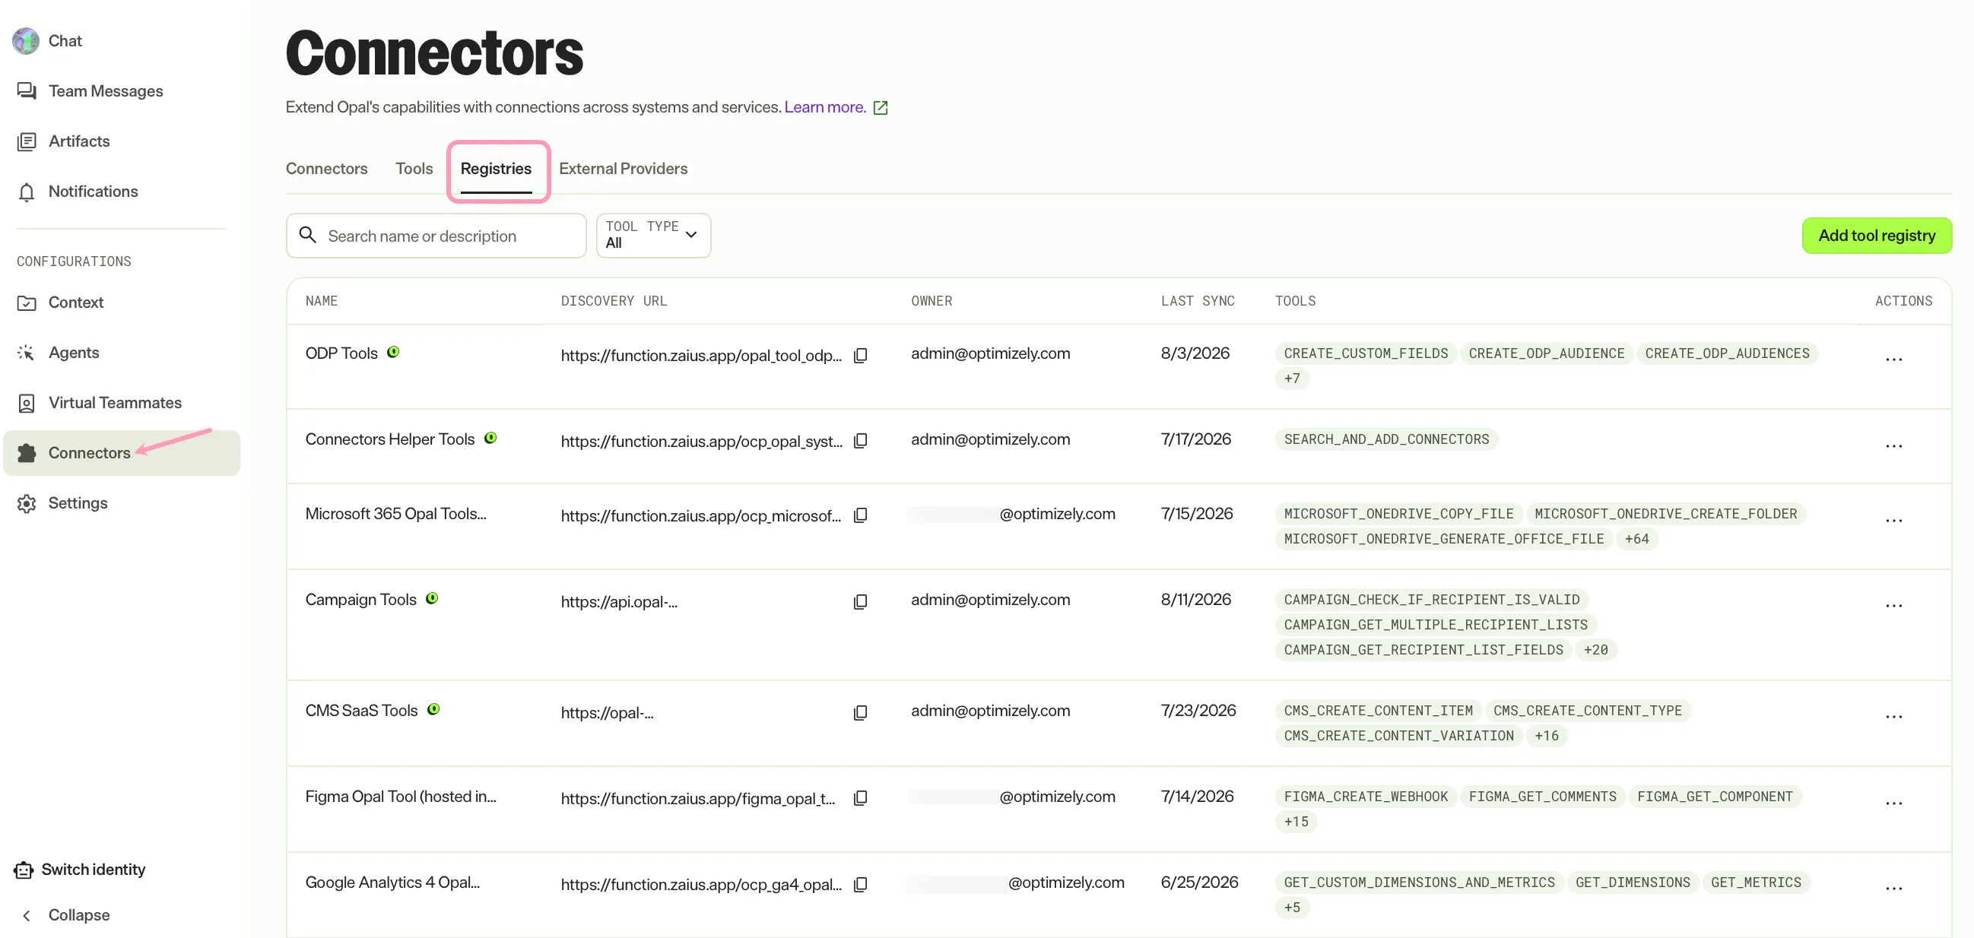Switch to the Tools tab
Viewport: 1974px width, 938px height.
[x=414, y=169]
